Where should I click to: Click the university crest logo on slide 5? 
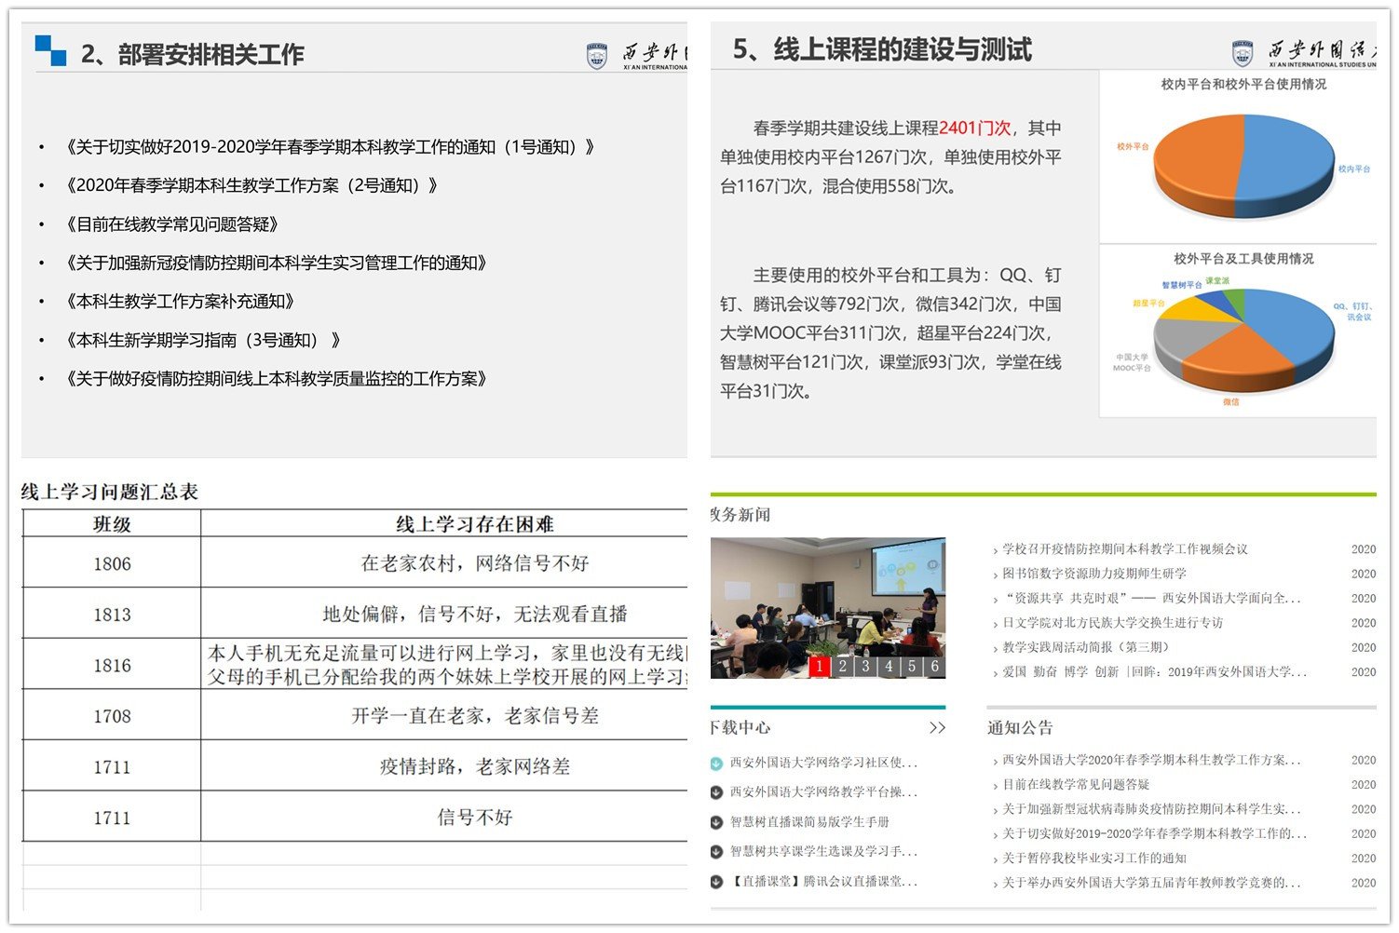(x=1243, y=53)
